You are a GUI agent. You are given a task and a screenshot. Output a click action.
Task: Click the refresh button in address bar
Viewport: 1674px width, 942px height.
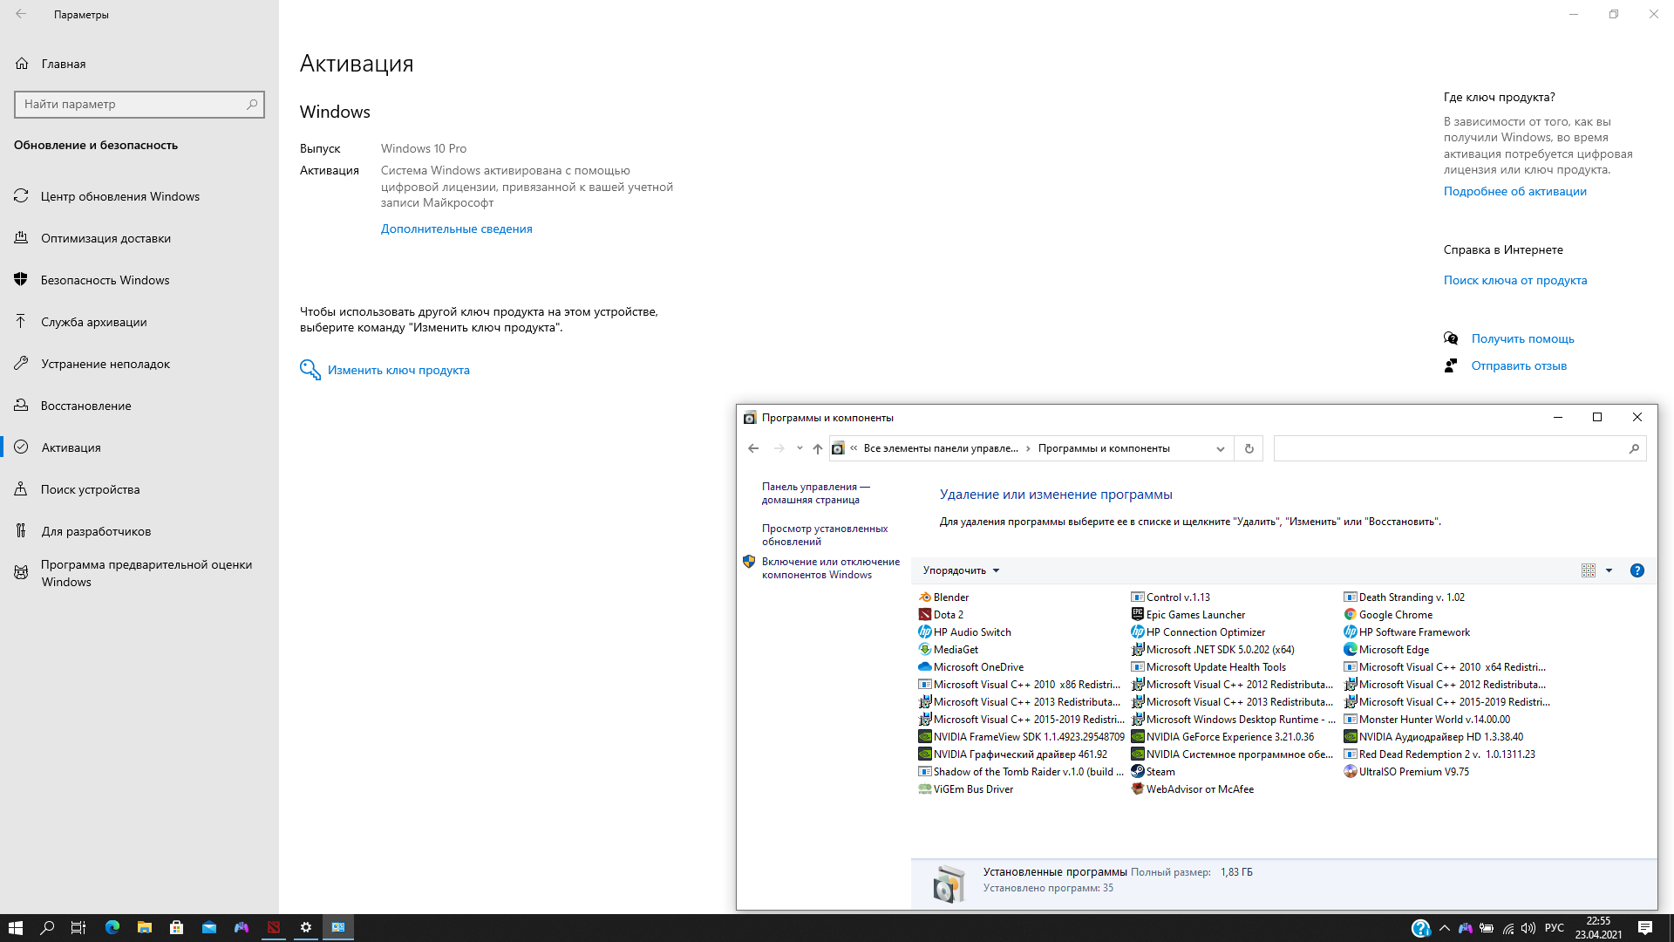(x=1249, y=448)
